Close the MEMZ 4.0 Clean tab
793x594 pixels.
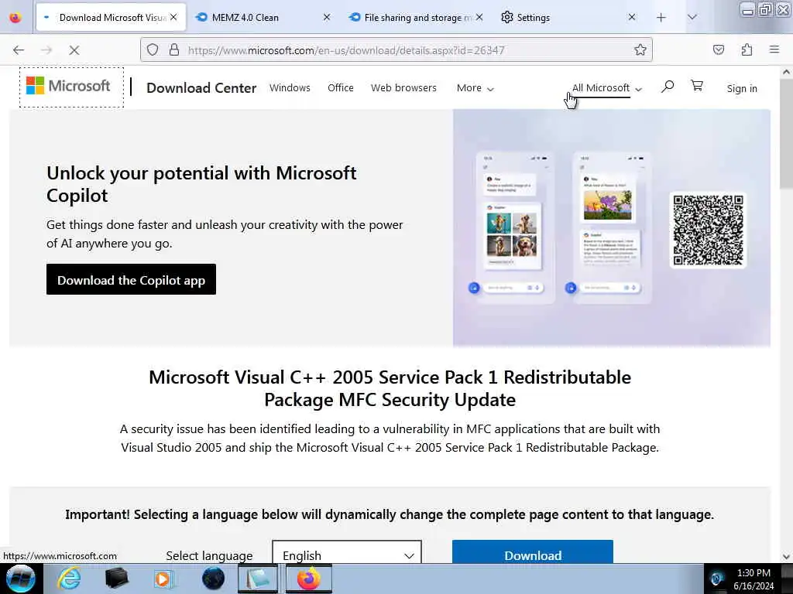click(x=327, y=17)
